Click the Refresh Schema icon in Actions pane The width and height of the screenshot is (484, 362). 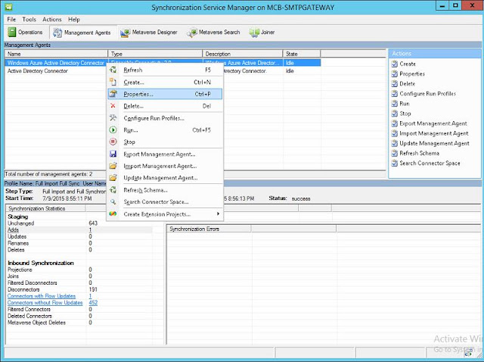395,153
